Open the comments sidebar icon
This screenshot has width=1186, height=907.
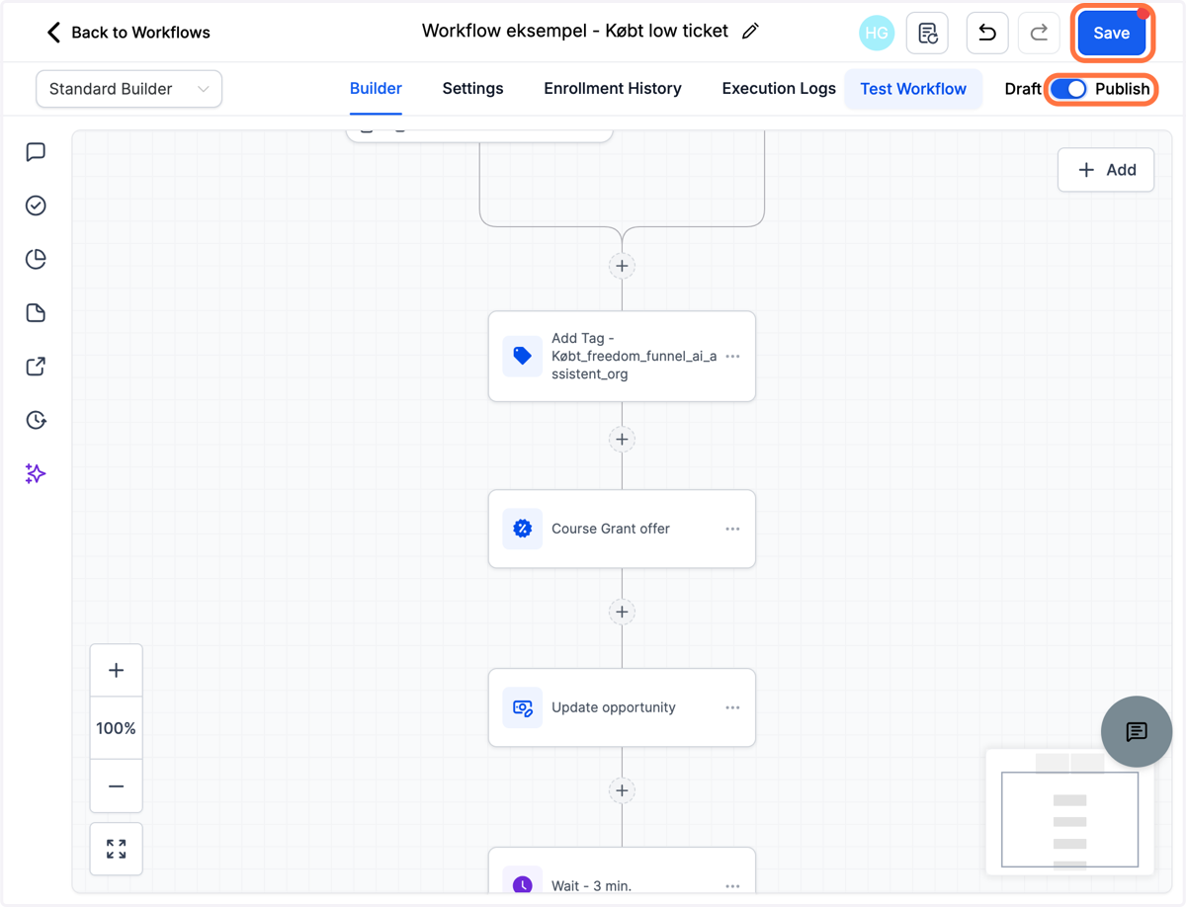click(36, 152)
